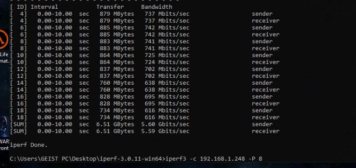Click the Interval column header
The image size is (356, 168).
44,7
